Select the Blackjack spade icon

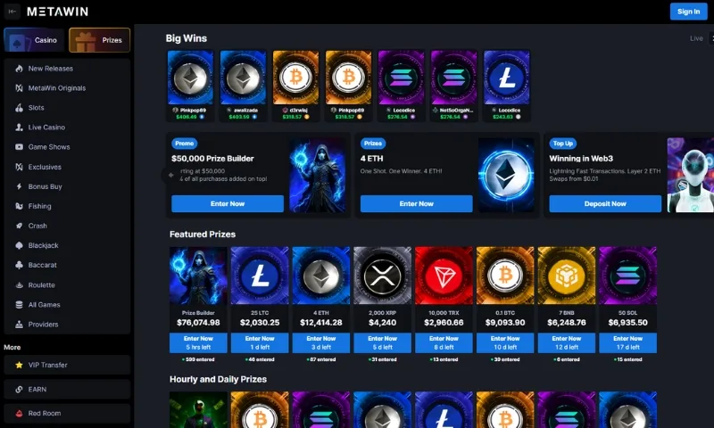(19, 245)
